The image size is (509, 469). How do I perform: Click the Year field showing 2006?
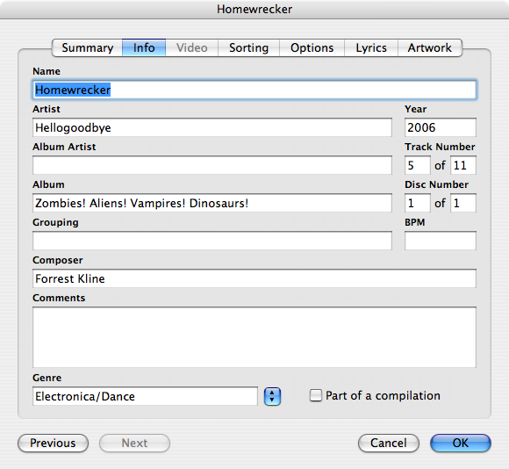pyautogui.click(x=441, y=127)
